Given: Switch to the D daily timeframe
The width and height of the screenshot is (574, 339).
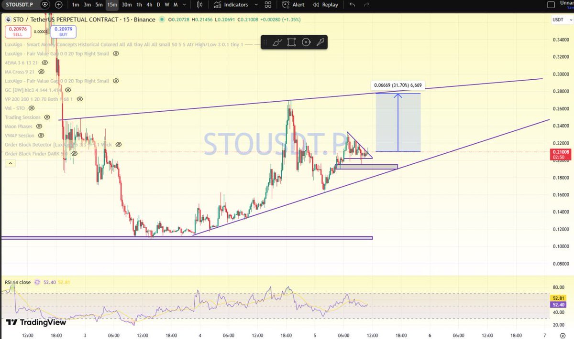Looking at the screenshot, I should (158, 4).
